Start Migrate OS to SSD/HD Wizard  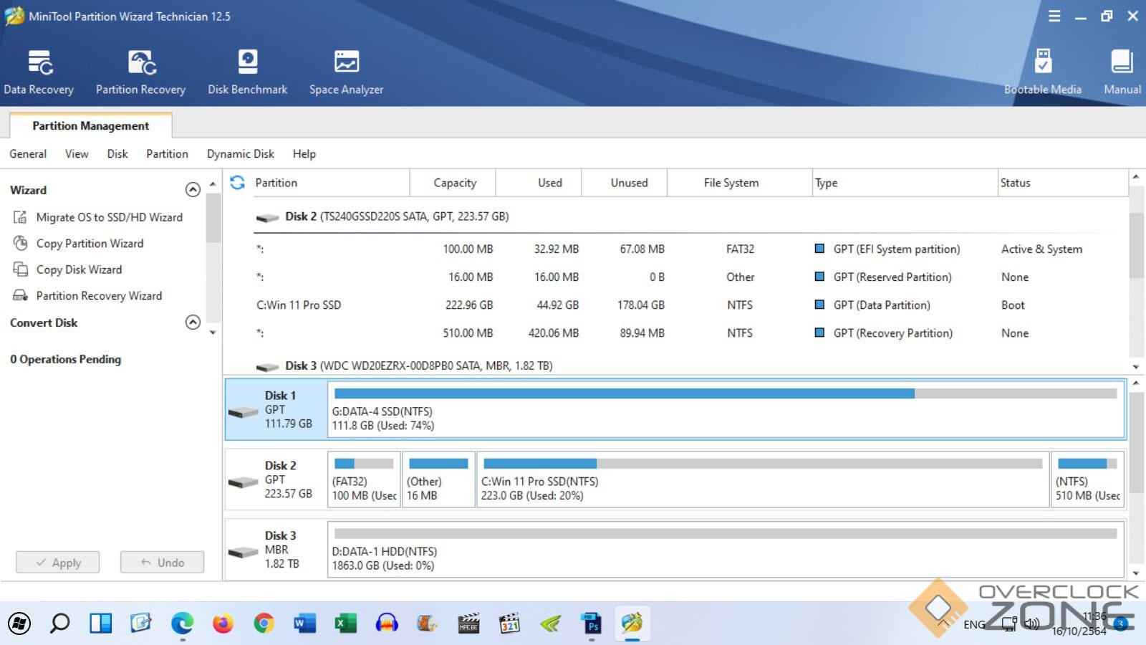[109, 217]
